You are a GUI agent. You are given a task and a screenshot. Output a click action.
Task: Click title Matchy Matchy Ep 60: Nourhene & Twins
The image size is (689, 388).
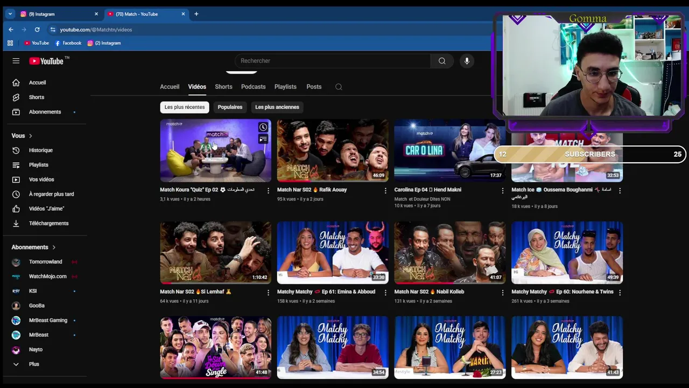(562, 292)
